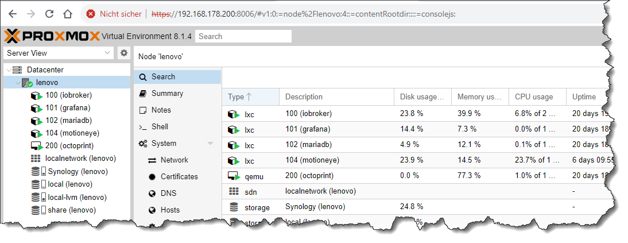Open the Summary menu item
This screenshot has width=628, height=243.
point(177,94)
